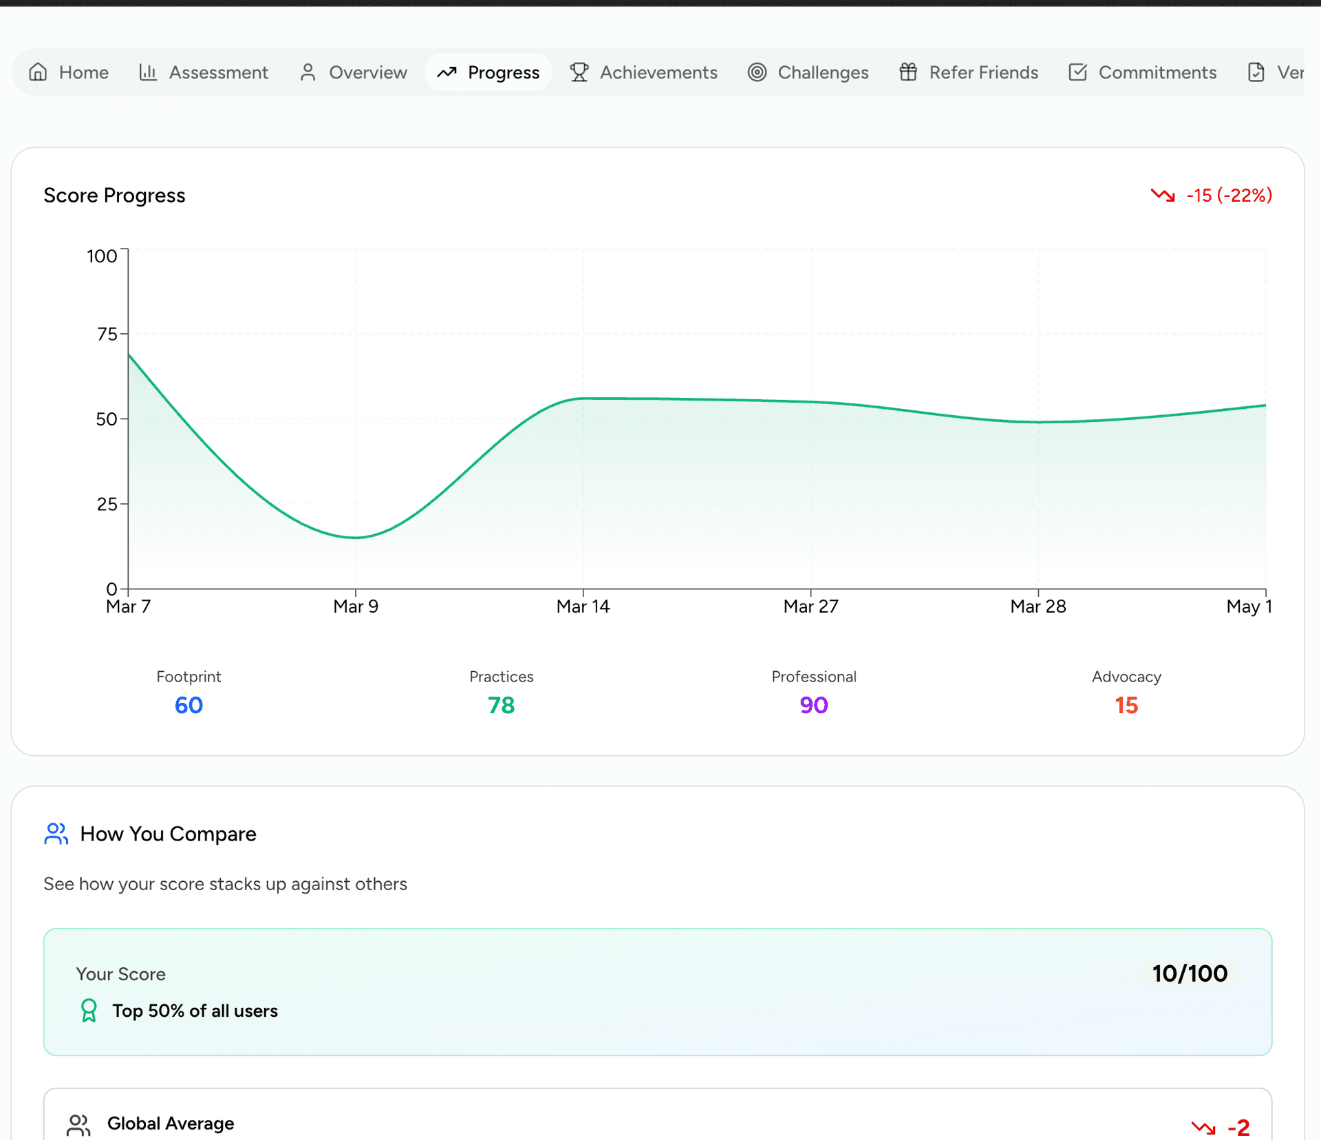Click the cut-off document icon tab
The image size is (1321, 1140).
click(1256, 72)
